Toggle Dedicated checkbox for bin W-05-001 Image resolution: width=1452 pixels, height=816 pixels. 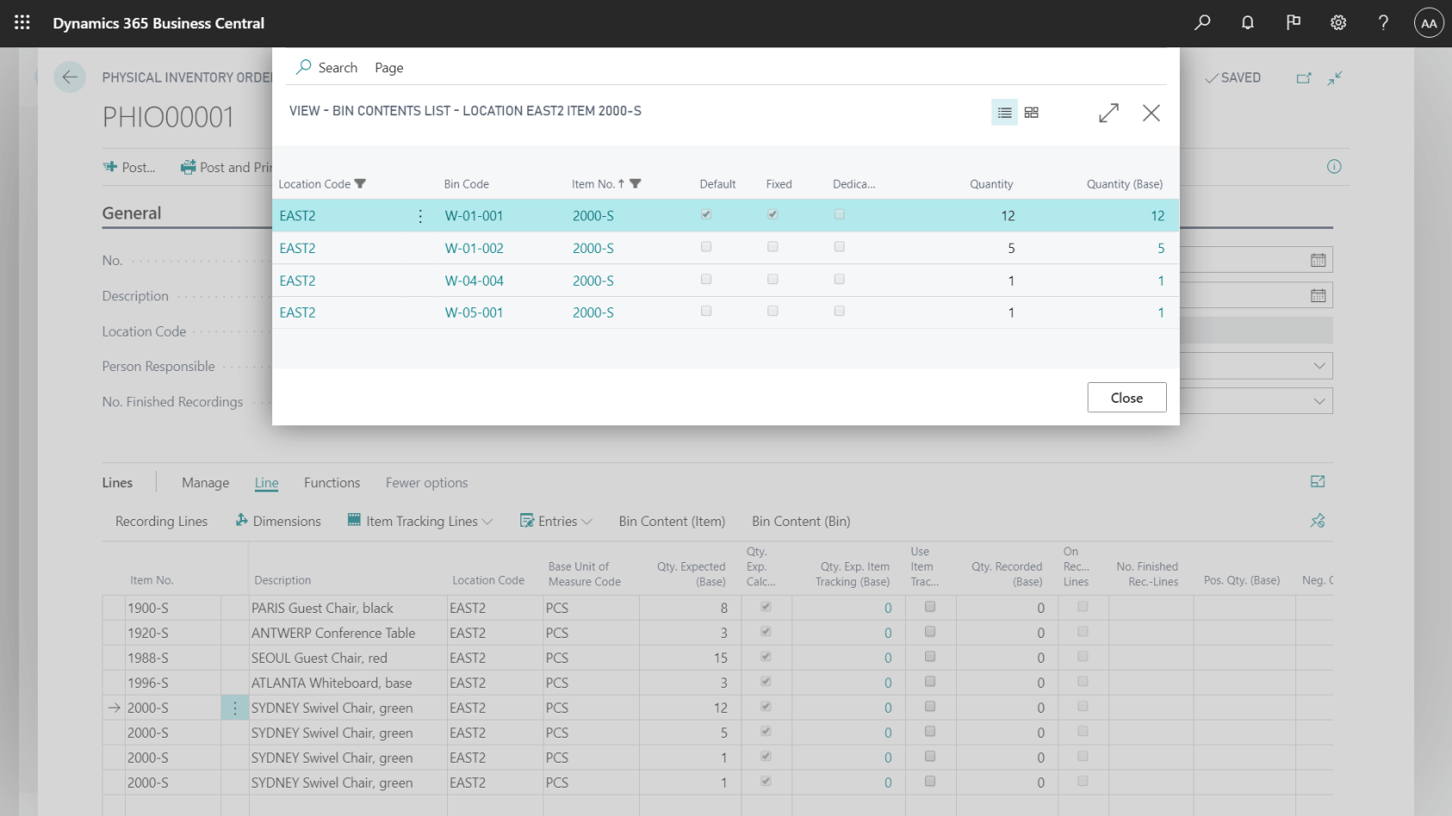839,311
